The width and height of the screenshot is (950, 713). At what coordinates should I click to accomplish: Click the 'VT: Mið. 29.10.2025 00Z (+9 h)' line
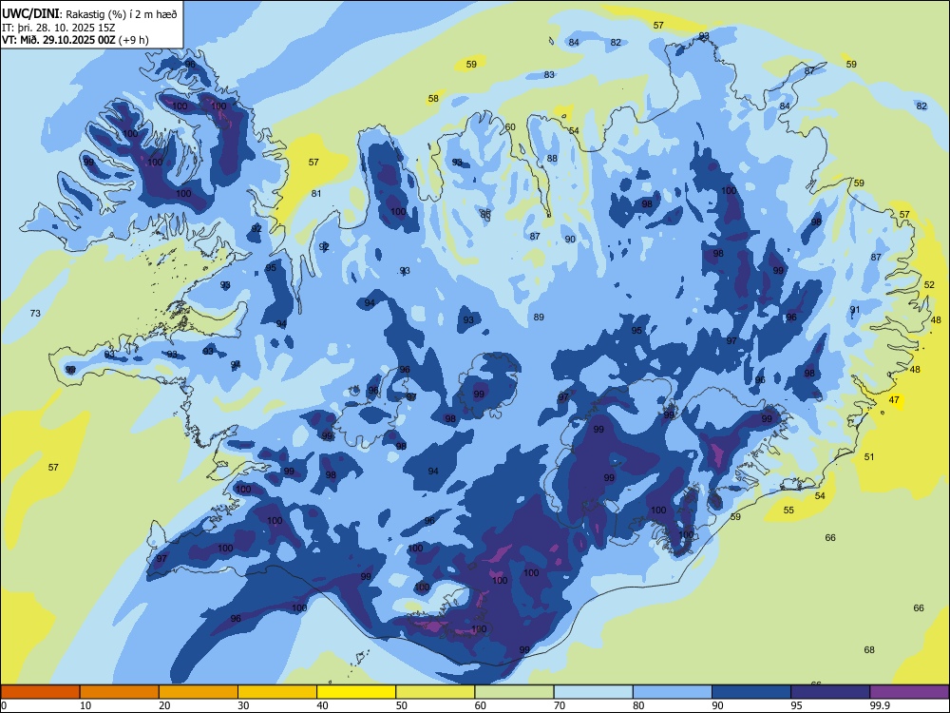pyautogui.click(x=75, y=40)
